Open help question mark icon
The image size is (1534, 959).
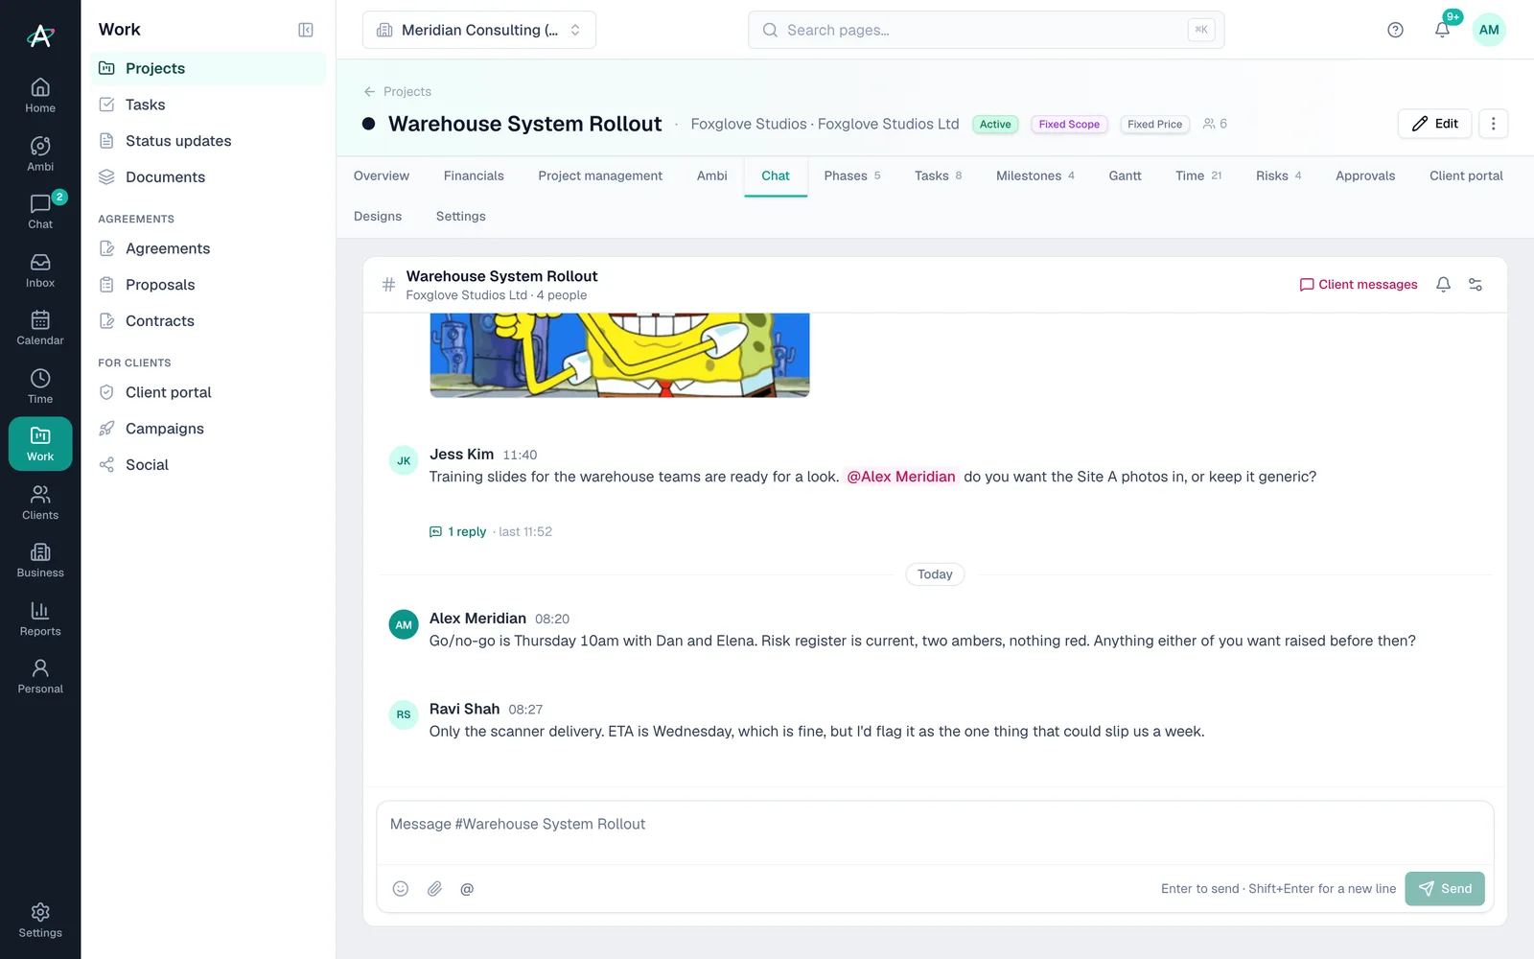click(1395, 30)
